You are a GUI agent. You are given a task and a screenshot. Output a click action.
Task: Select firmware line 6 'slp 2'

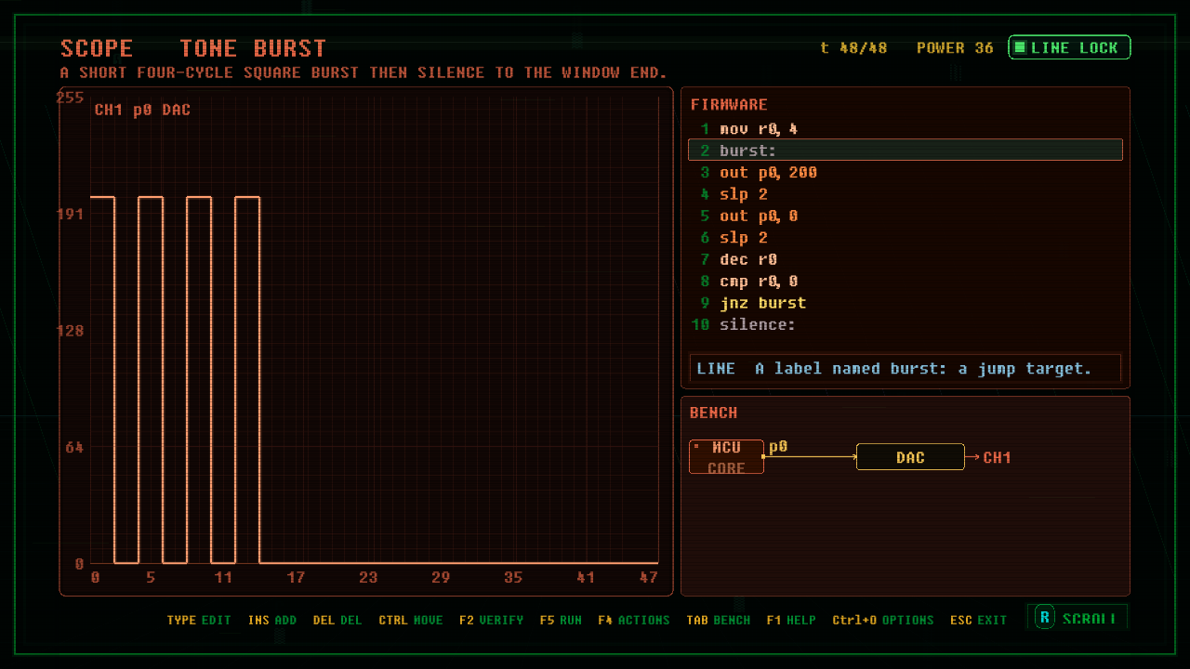[906, 238]
